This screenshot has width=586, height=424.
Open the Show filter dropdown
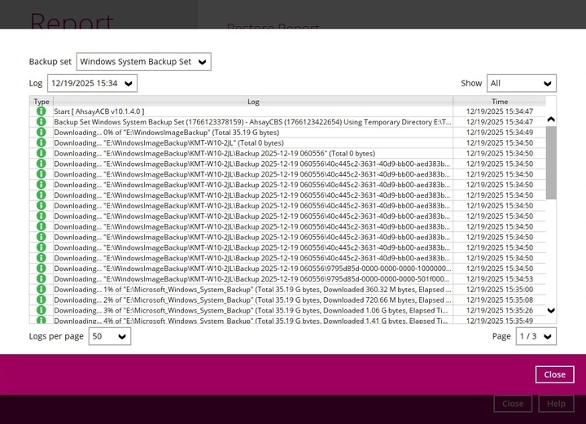[x=522, y=83]
